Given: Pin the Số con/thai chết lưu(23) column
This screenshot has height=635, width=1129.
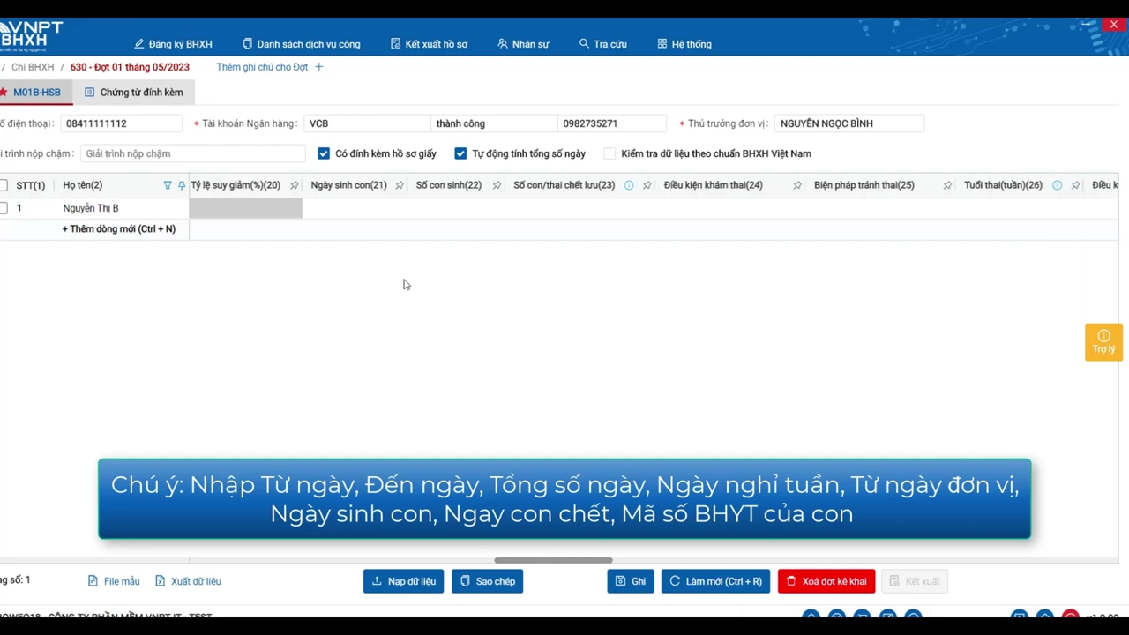Looking at the screenshot, I should tap(647, 185).
